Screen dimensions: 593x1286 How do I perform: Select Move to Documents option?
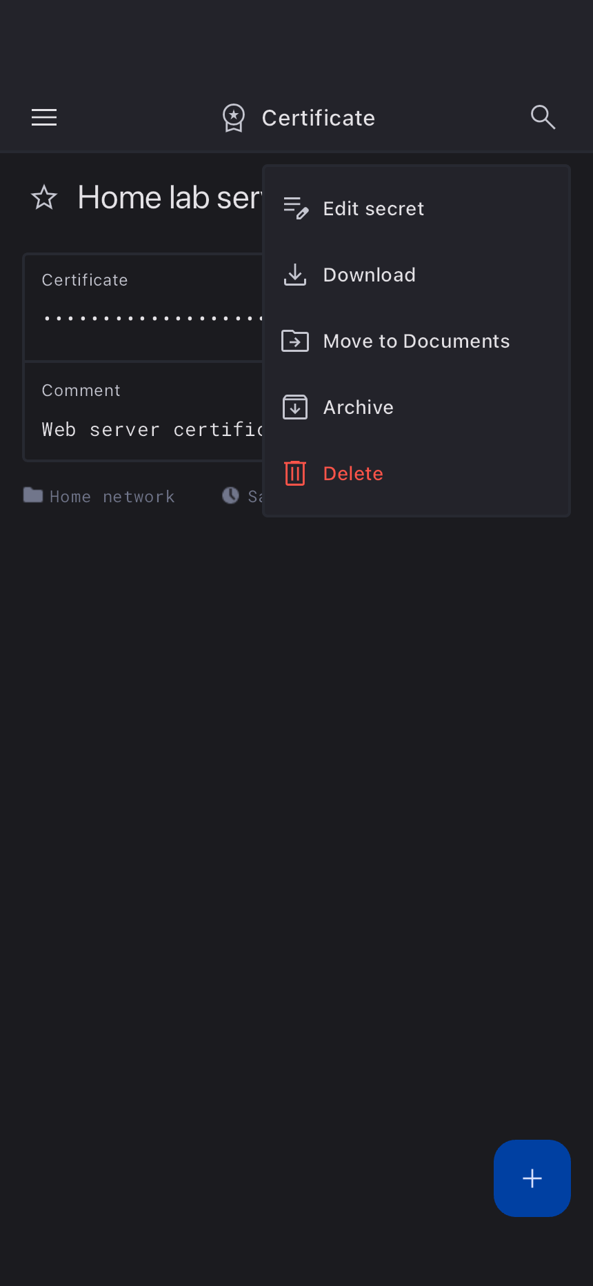[x=416, y=341]
